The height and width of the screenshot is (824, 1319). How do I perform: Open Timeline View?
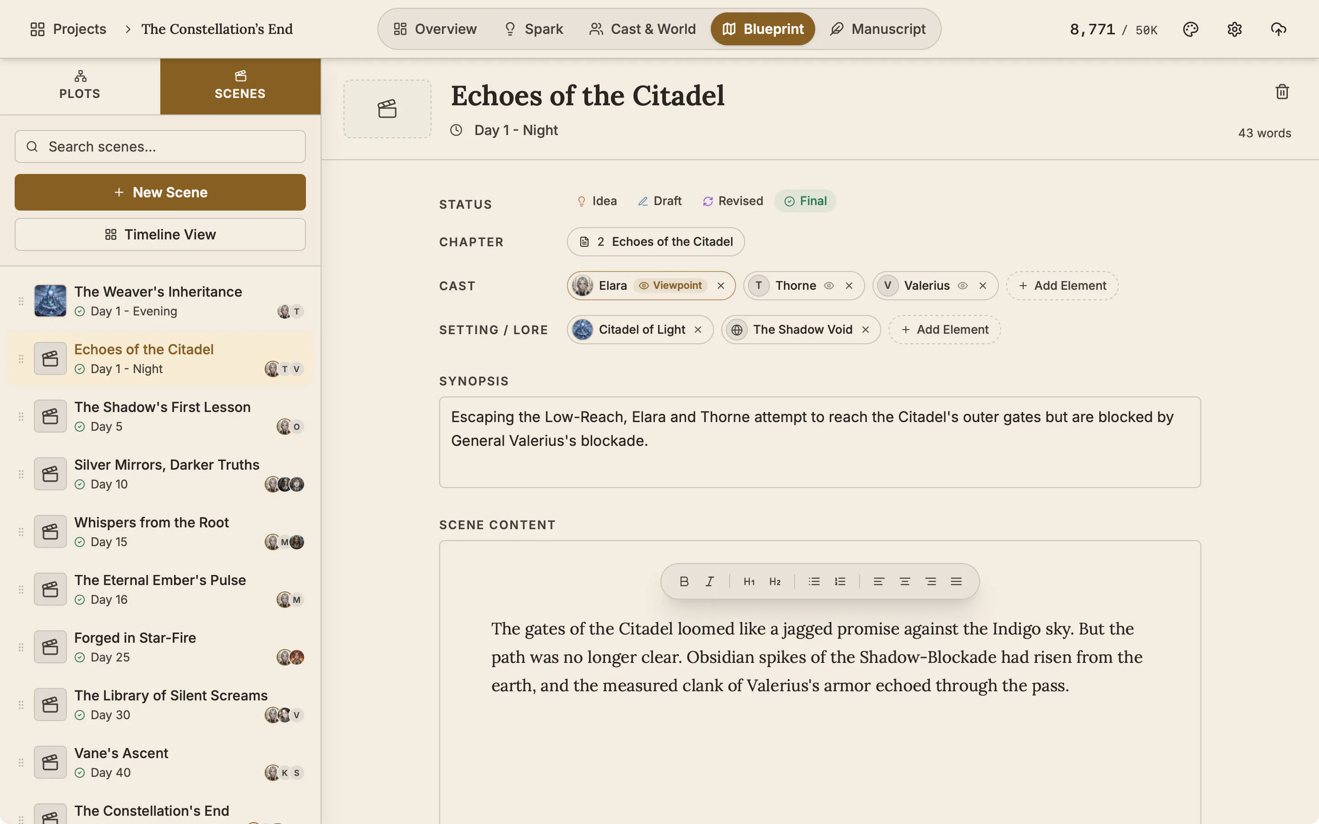point(160,234)
